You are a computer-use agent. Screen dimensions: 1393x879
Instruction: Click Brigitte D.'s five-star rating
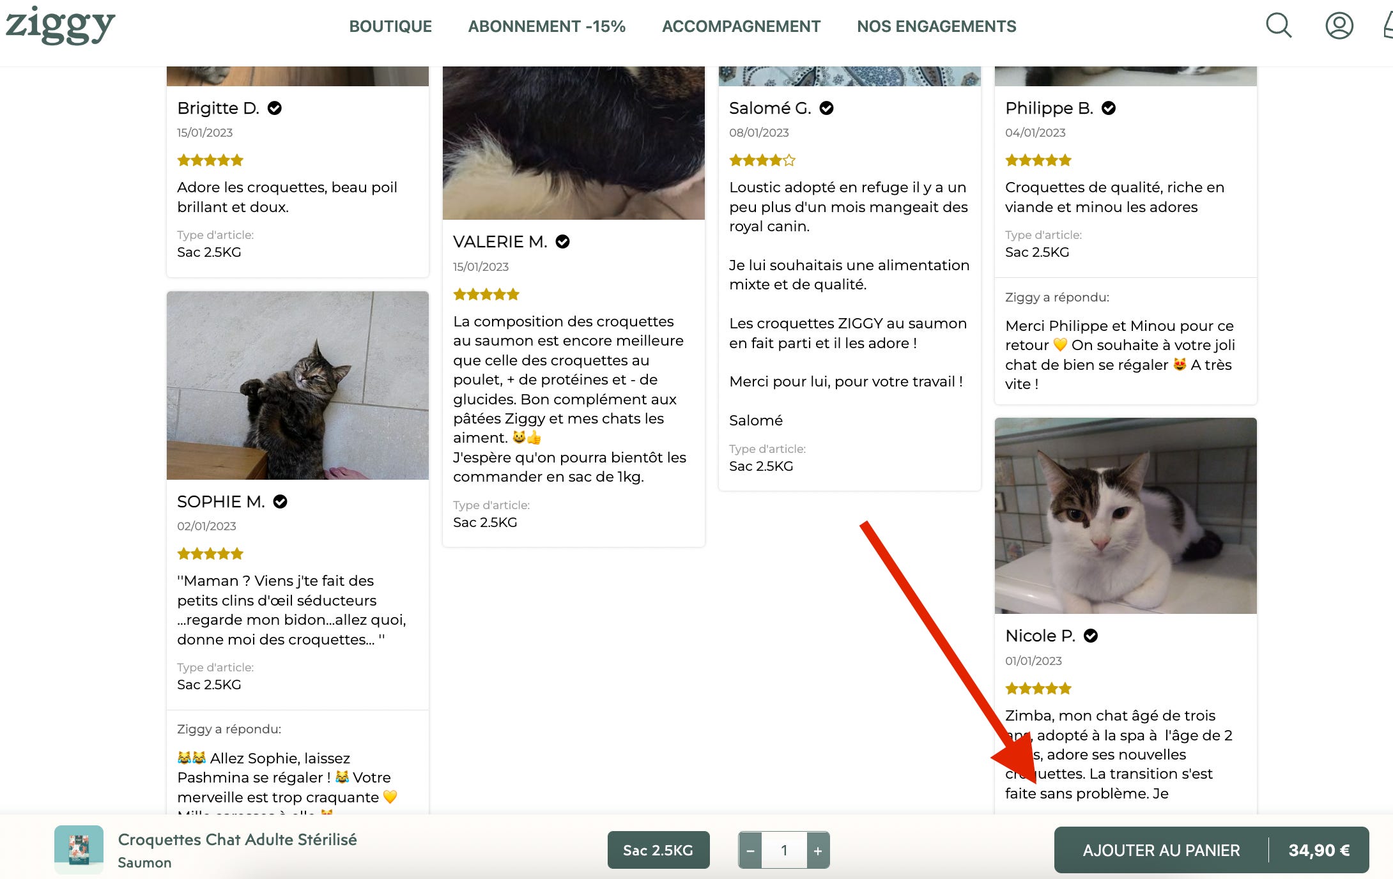(x=210, y=160)
